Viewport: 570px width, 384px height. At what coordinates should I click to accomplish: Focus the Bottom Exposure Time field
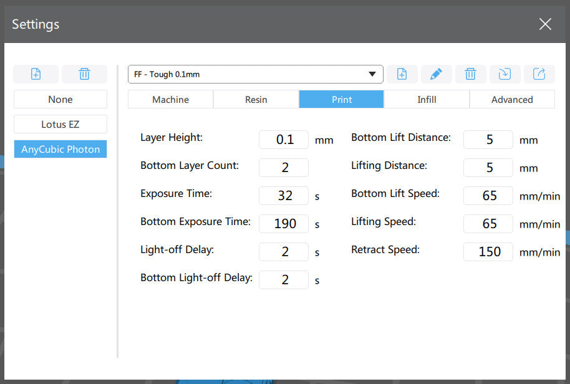coord(284,224)
